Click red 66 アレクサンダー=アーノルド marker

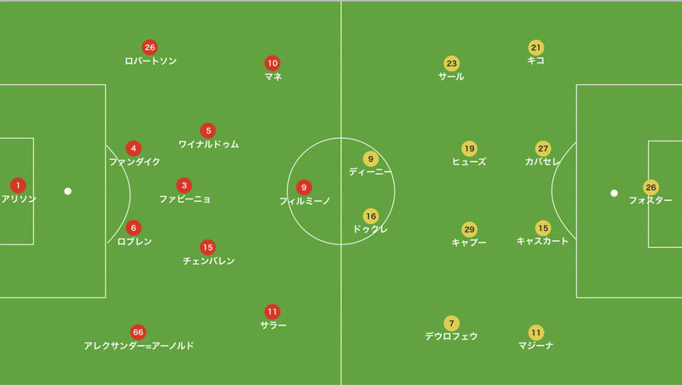138,332
